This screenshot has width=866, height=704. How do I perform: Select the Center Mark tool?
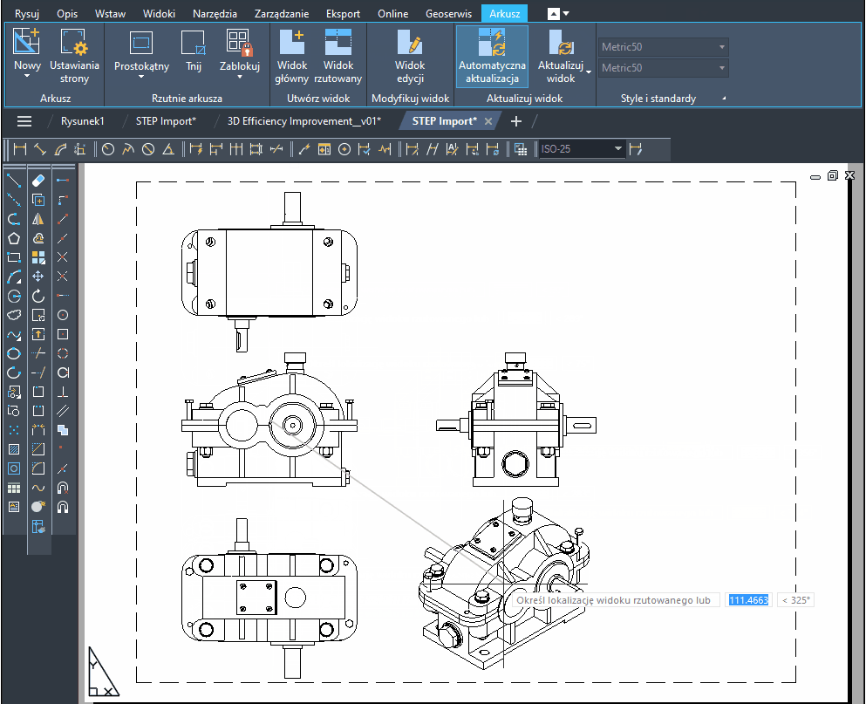344,149
